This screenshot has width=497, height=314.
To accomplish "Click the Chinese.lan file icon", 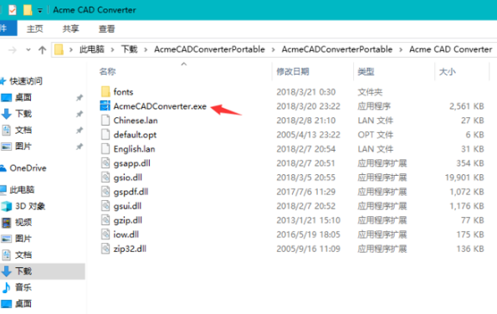I will pos(105,121).
